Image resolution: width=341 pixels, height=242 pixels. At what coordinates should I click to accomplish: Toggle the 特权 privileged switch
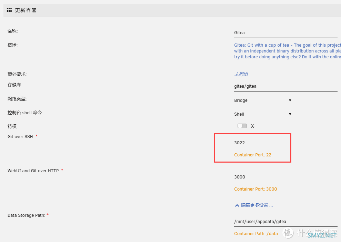click(x=242, y=126)
